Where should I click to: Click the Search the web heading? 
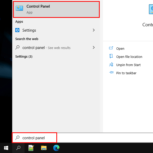27,39
